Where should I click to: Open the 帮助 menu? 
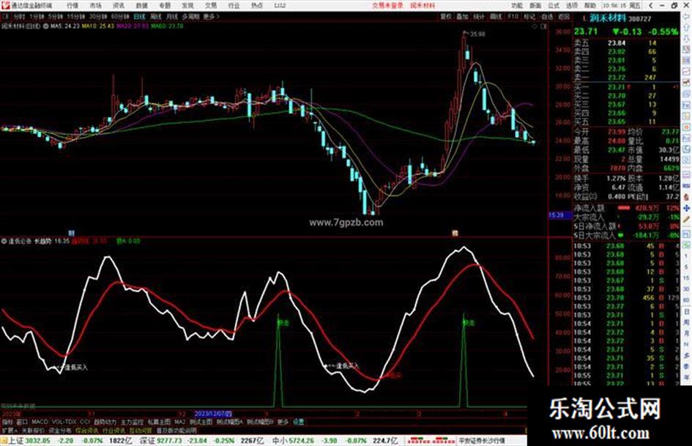tap(589, 5)
